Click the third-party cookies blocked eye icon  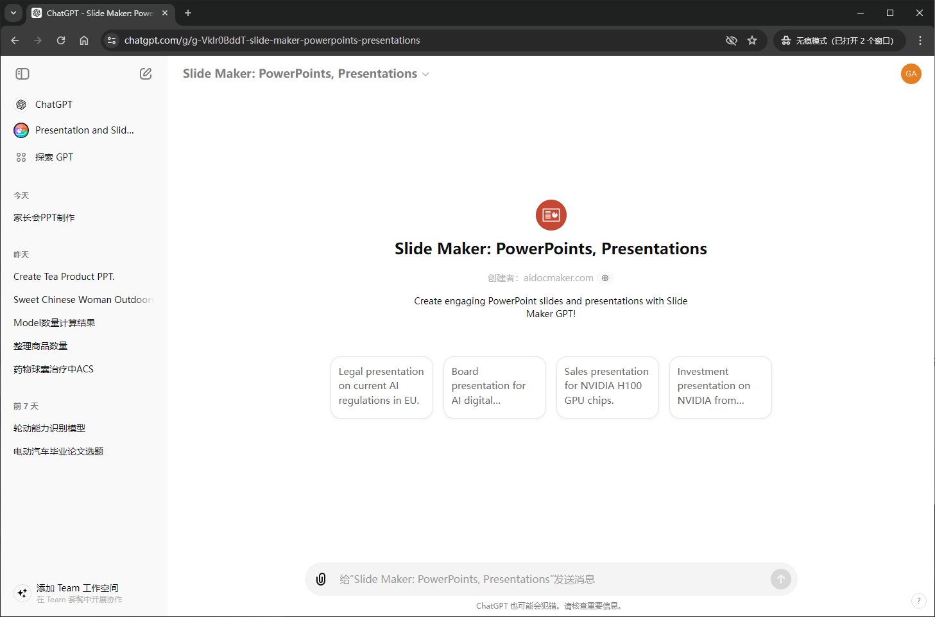(x=731, y=40)
